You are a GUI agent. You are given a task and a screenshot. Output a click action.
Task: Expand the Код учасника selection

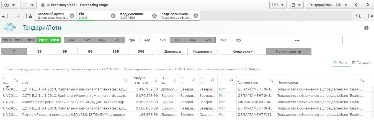point(135,16)
